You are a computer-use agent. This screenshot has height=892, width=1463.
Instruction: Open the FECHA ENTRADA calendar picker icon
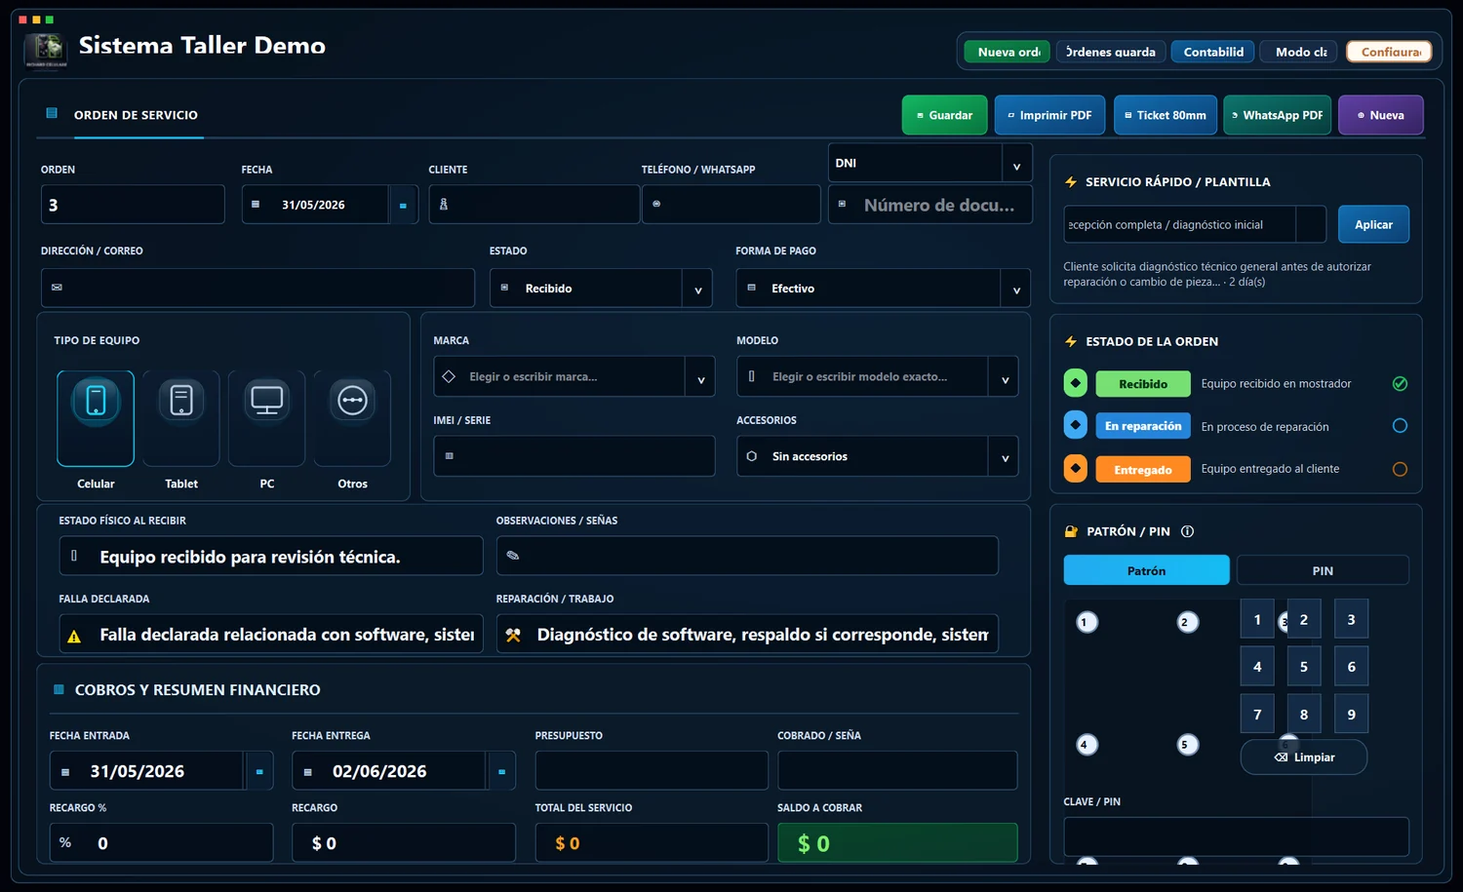[259, 771]
